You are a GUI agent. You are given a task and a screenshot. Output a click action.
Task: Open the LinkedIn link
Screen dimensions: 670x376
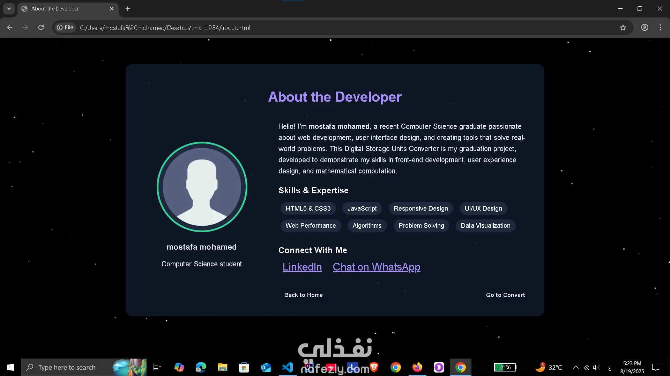[302, 267]
